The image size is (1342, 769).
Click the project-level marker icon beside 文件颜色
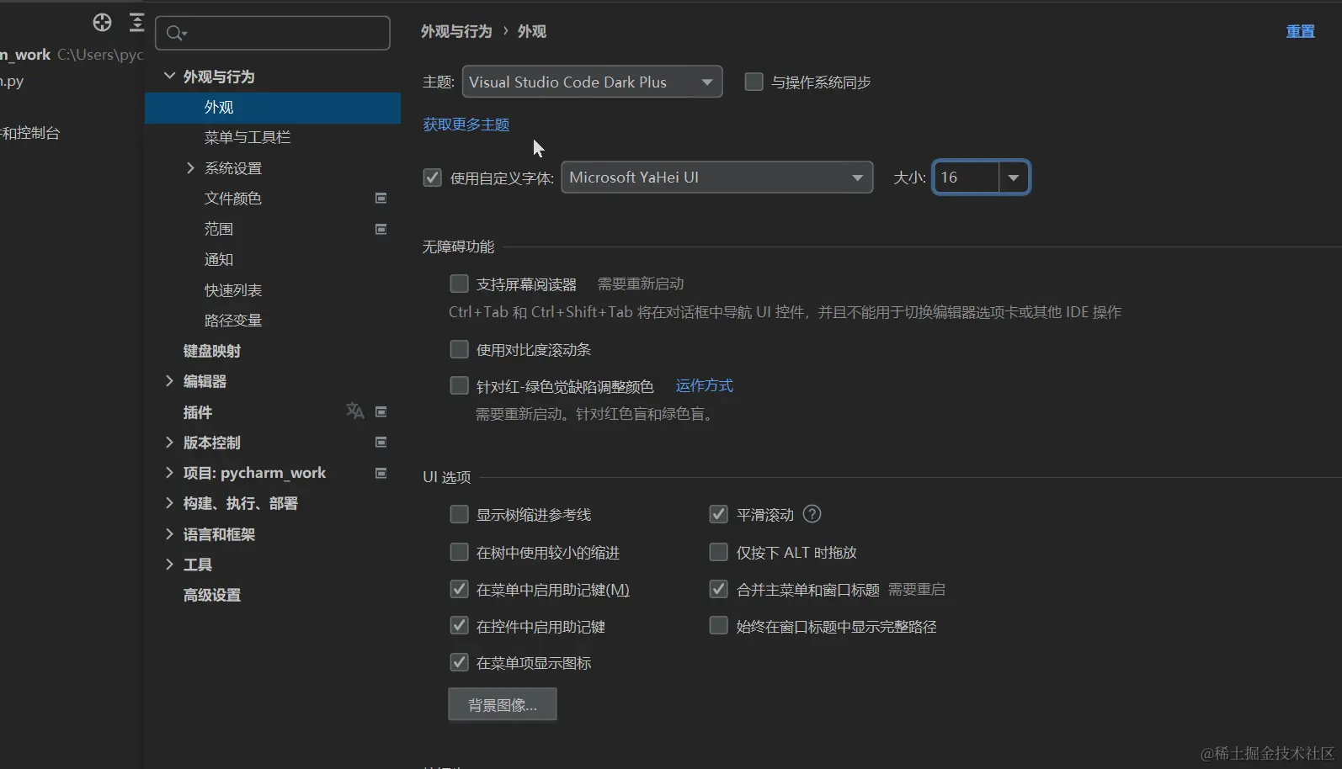(381, 199)
